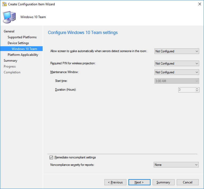The height and width of the screenshot is (189, 204).
Task: Decrease Duration hours with down arrow
Action: (x=197, y=91)
